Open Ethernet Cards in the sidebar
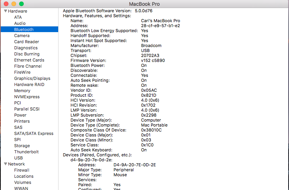289x190 pixels. coord(29,60)
